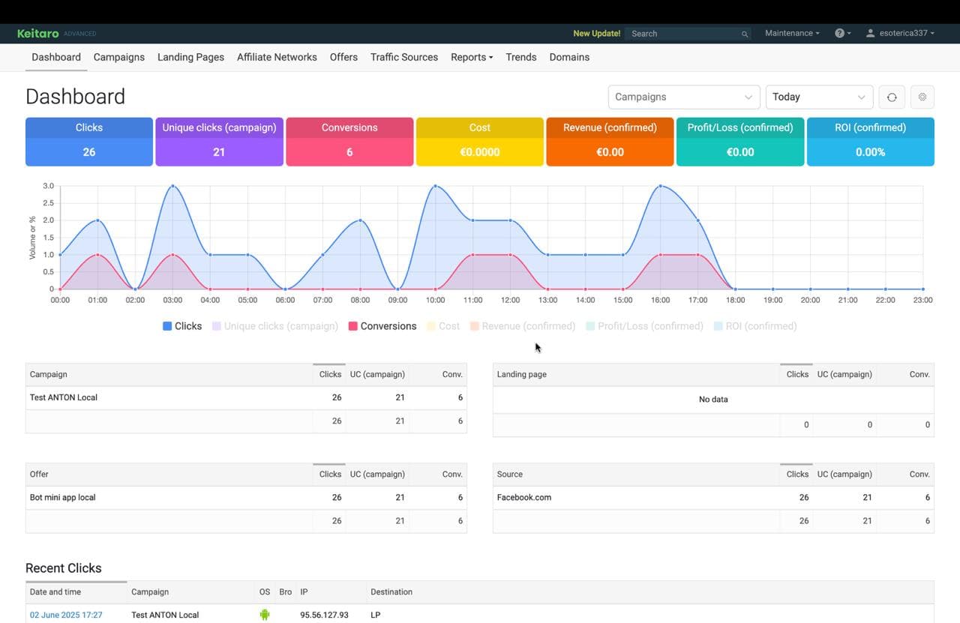The image size is (960, 623).
Task: Go to the Campaigns tab
Action: [119, 57]
